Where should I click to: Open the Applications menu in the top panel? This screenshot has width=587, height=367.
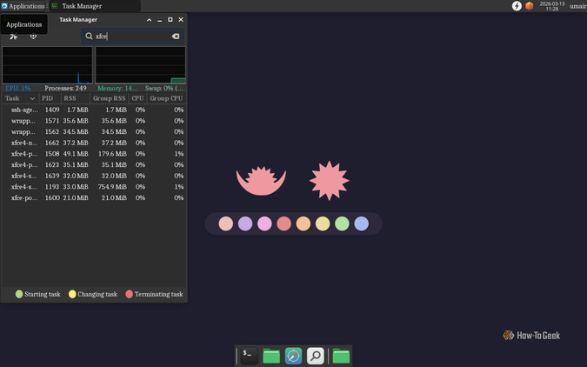click(23, 6)
